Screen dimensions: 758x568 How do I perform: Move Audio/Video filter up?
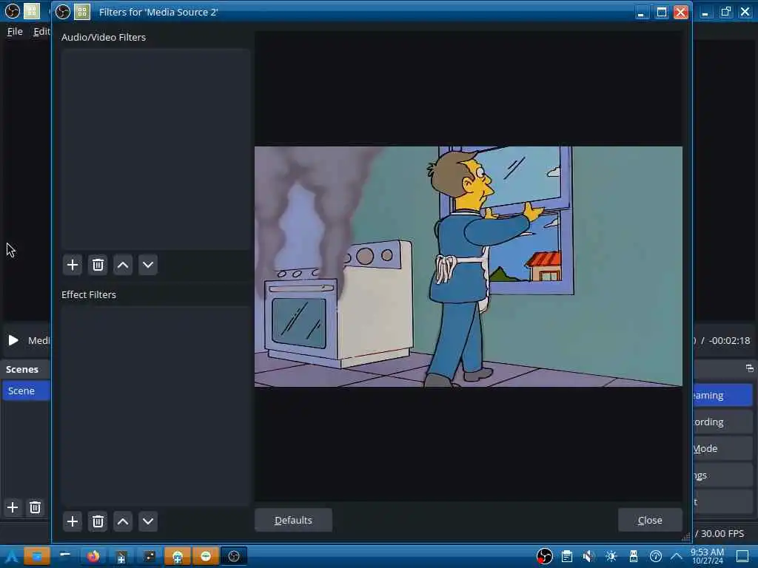[123, 265]
